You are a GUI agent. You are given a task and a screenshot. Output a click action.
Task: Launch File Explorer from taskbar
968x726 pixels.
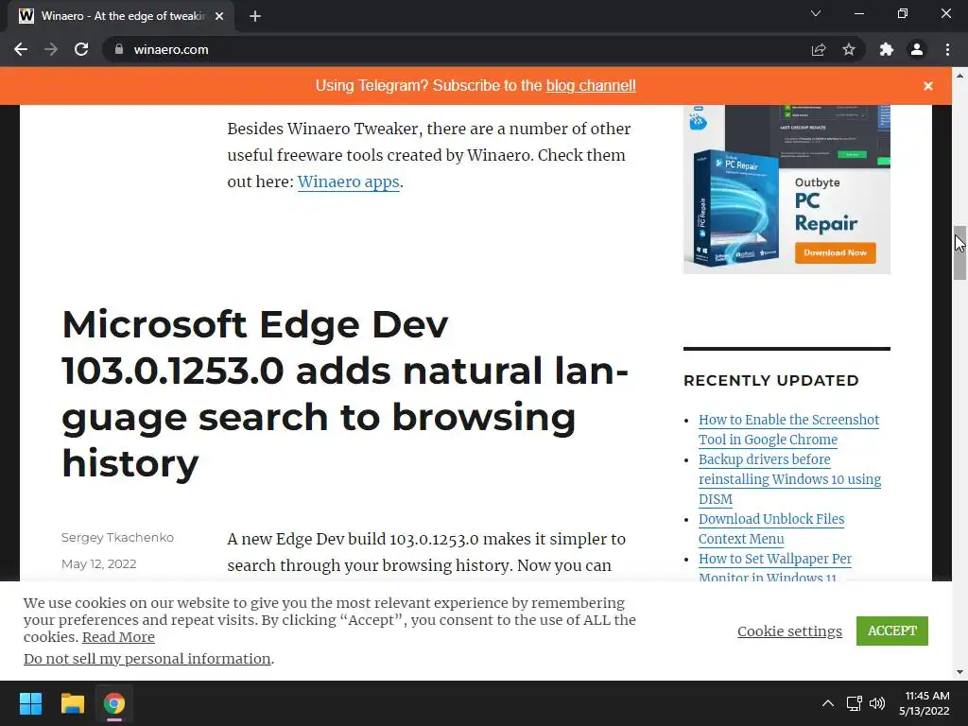point(72,703)
